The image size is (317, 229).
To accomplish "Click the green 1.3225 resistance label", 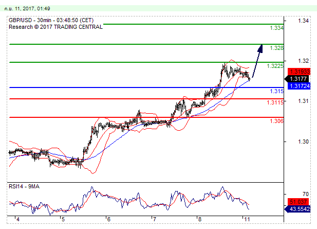I will (275, 66).
